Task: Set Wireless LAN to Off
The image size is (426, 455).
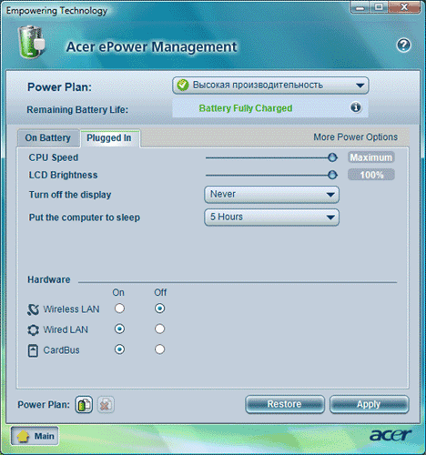Action: [159, 308]
